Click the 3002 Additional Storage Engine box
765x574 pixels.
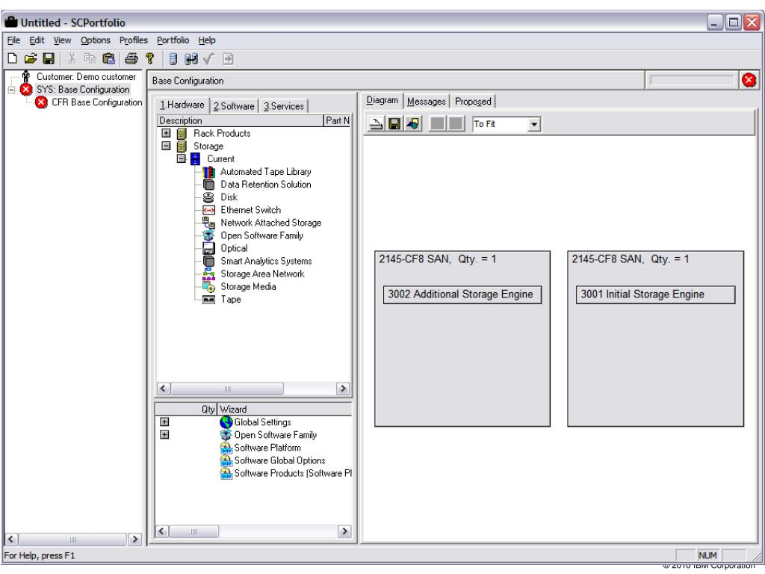[462, 294]
